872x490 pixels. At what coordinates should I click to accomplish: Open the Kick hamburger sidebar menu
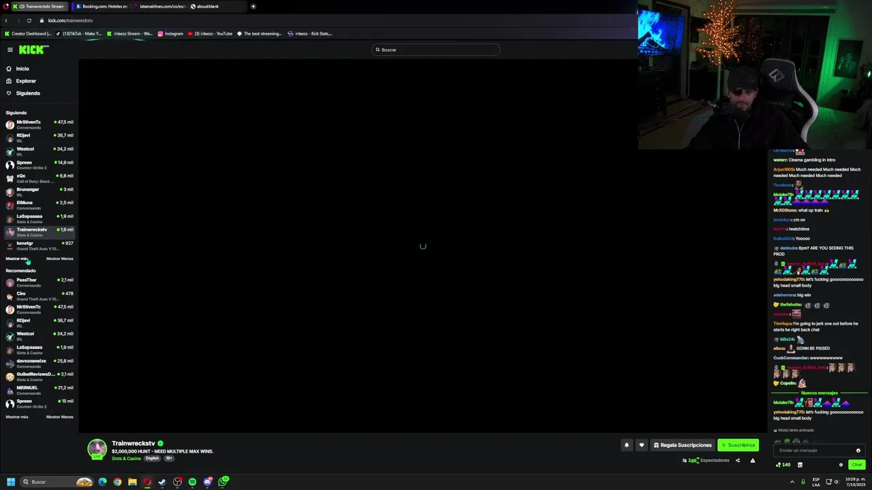point(10,50)
